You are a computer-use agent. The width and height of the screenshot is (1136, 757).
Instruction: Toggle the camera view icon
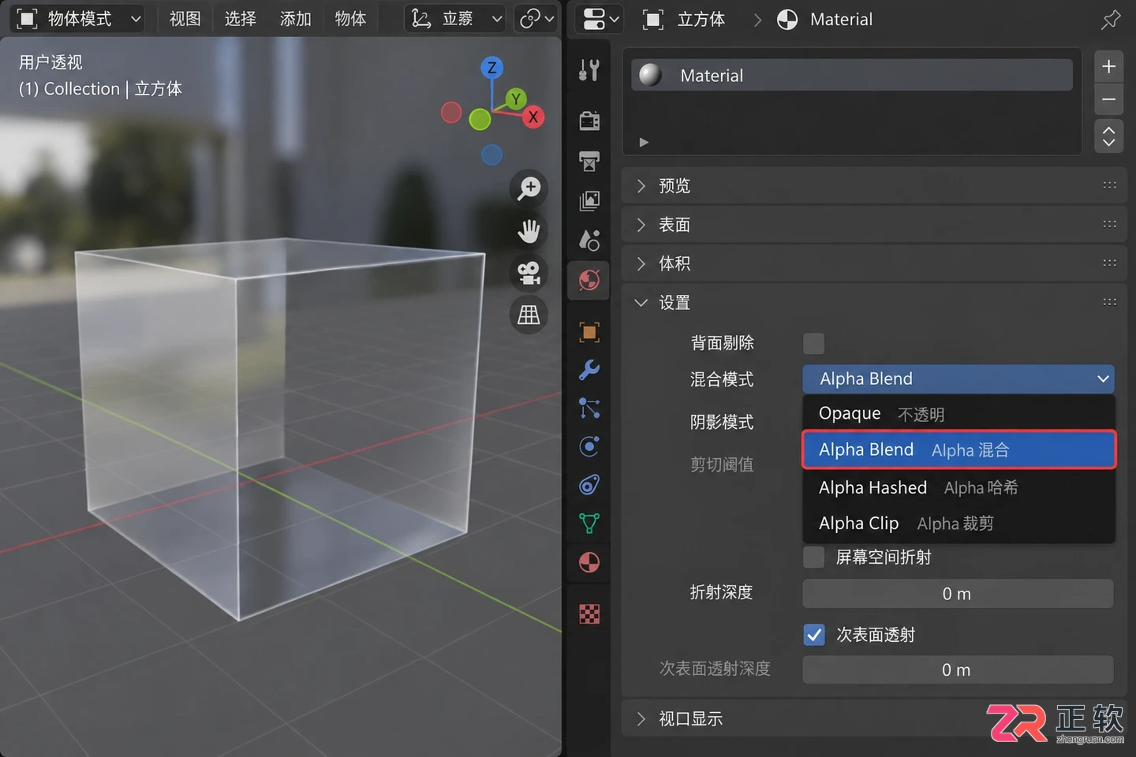pyautogui.click(x=529, y=273)
